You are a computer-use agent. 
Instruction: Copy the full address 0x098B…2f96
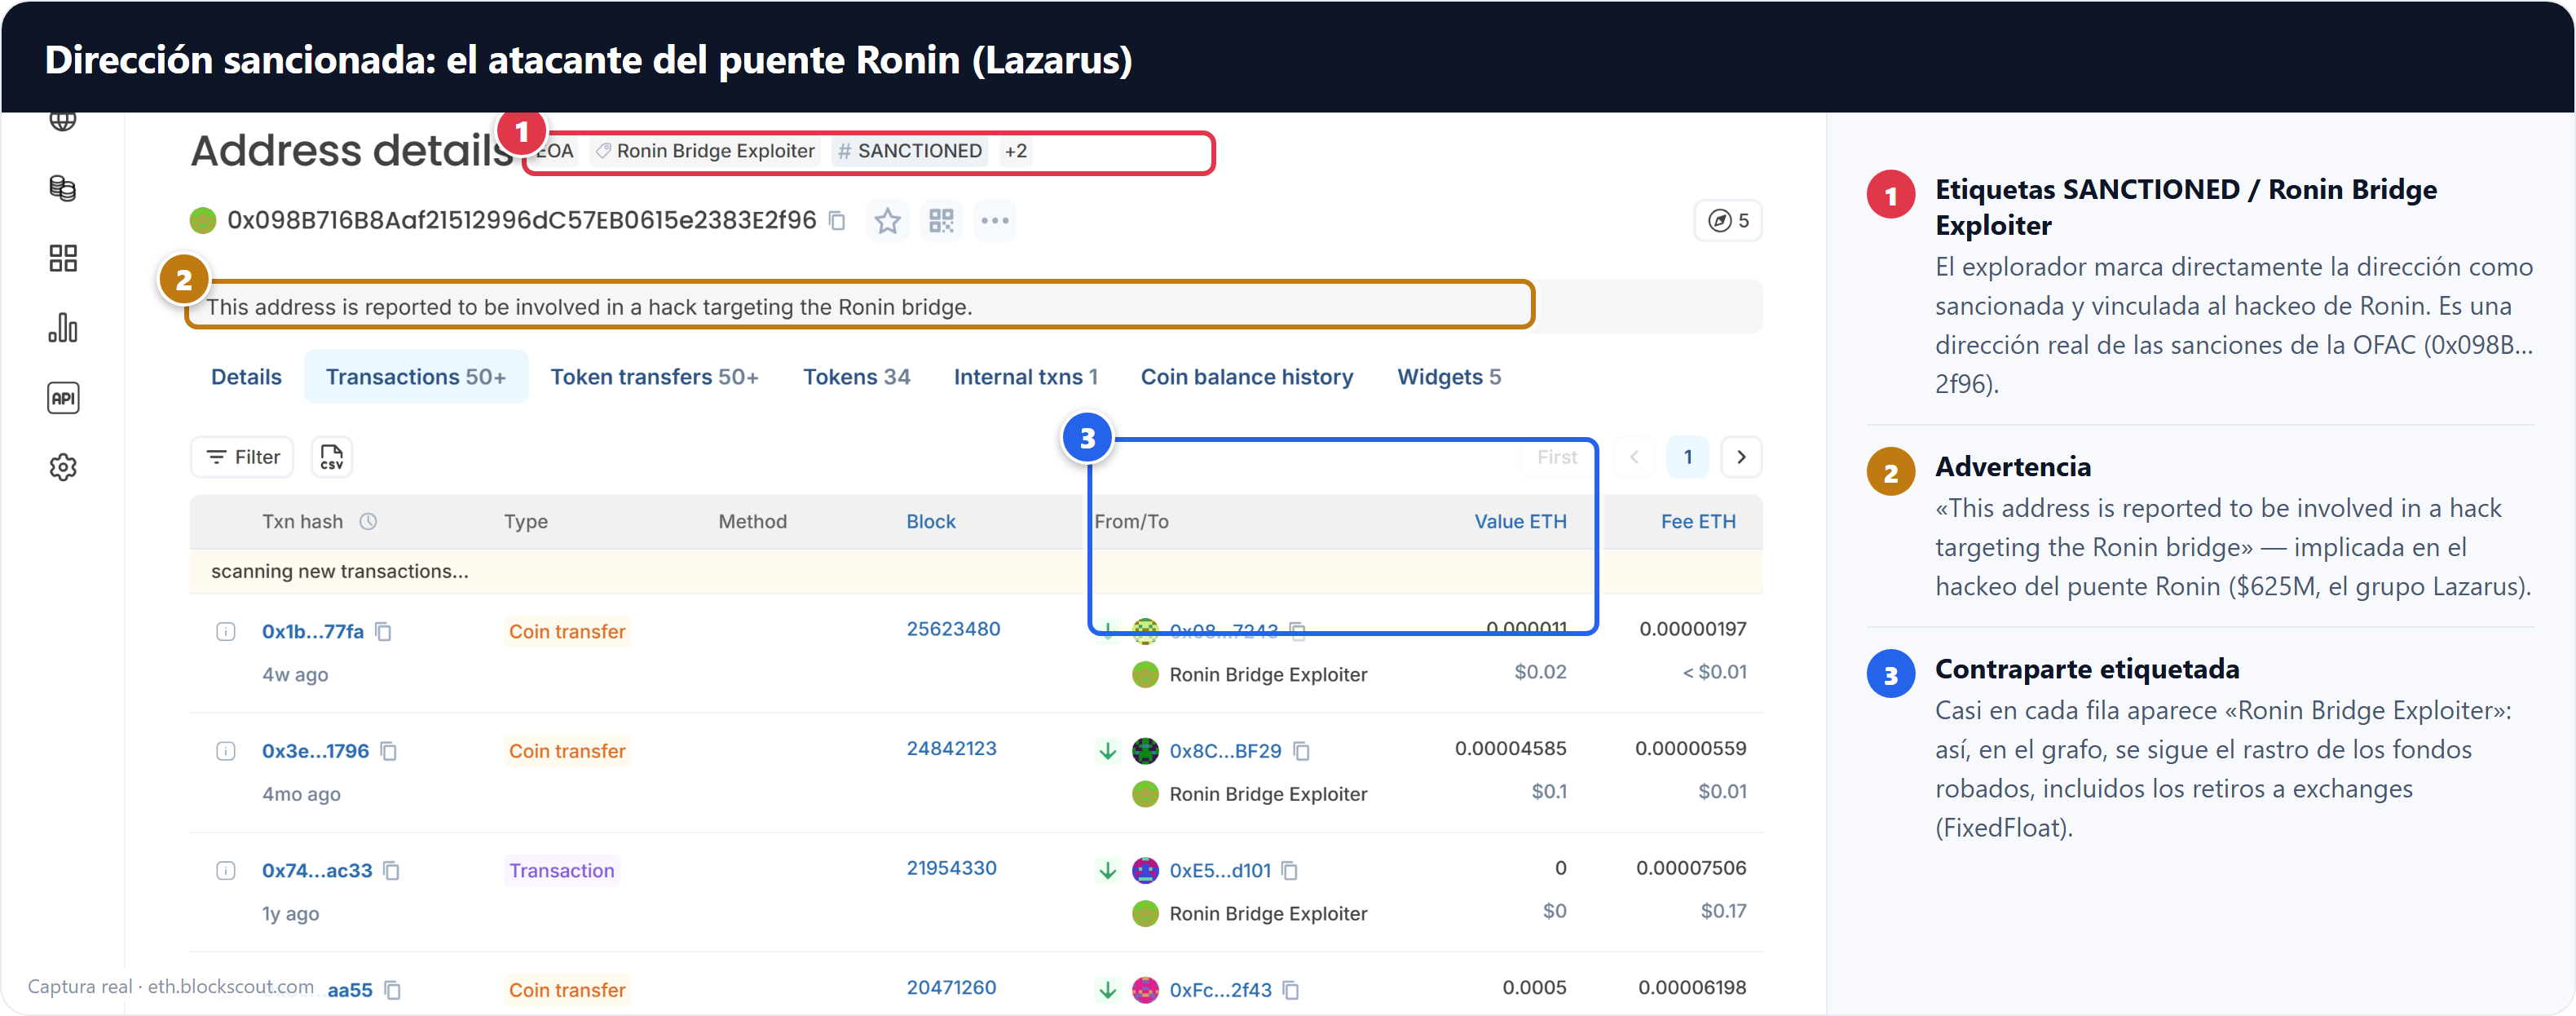tap(838, 220)
